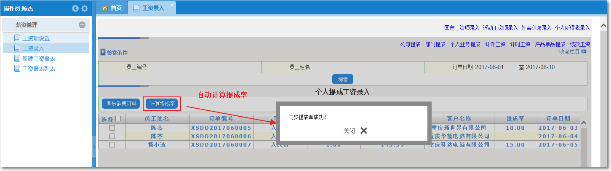Click the 员工姓名 column header
This screenshot has height=171, width=611.
point(157,119)
